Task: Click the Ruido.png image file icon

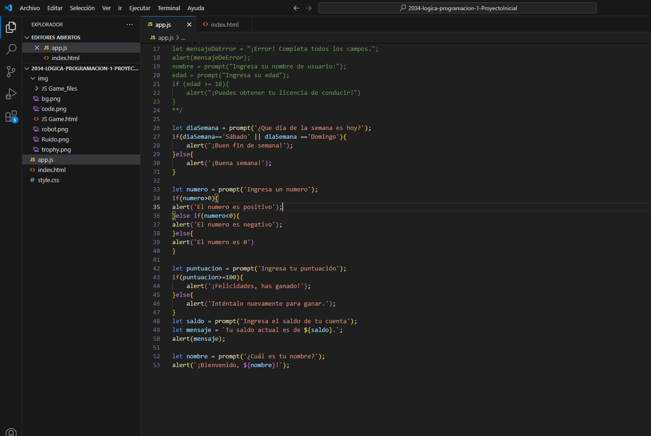Action: (x=36, y=139)
